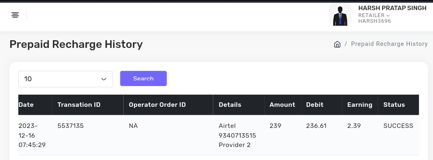
Task: Open the hamburger sidebar menu icon
Action: pyautogui.click(x=15, y=15)
